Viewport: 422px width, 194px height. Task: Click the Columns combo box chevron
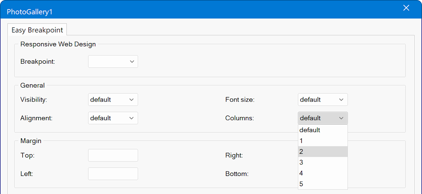[341, 118]
